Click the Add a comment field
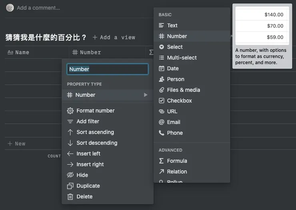 tap(38, 8)
